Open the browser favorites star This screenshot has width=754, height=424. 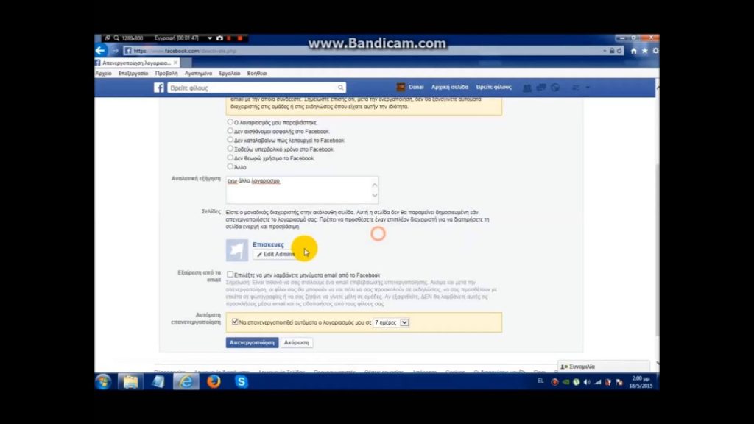click(x=645, y=51)
